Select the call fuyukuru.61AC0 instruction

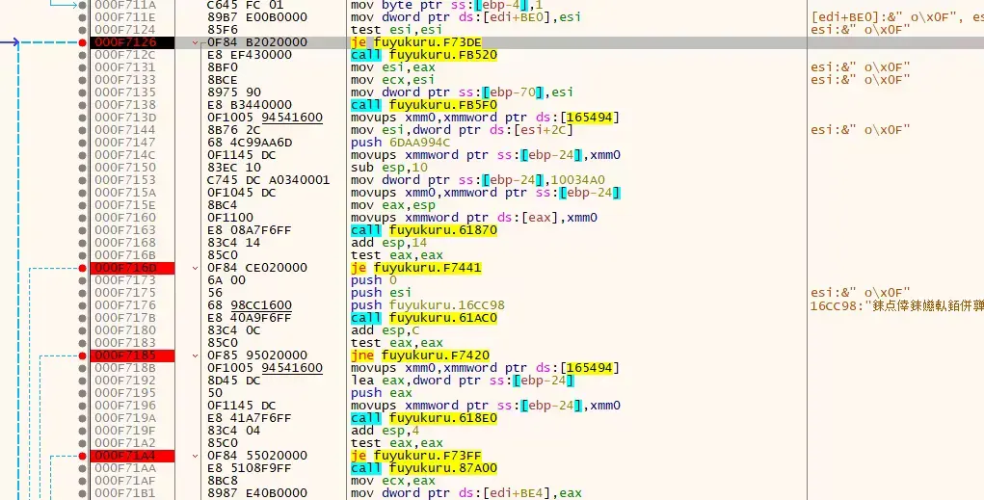click(424, 318)
